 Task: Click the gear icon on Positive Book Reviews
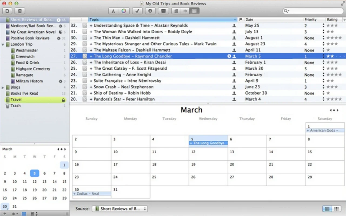click(x=59, y=38)
